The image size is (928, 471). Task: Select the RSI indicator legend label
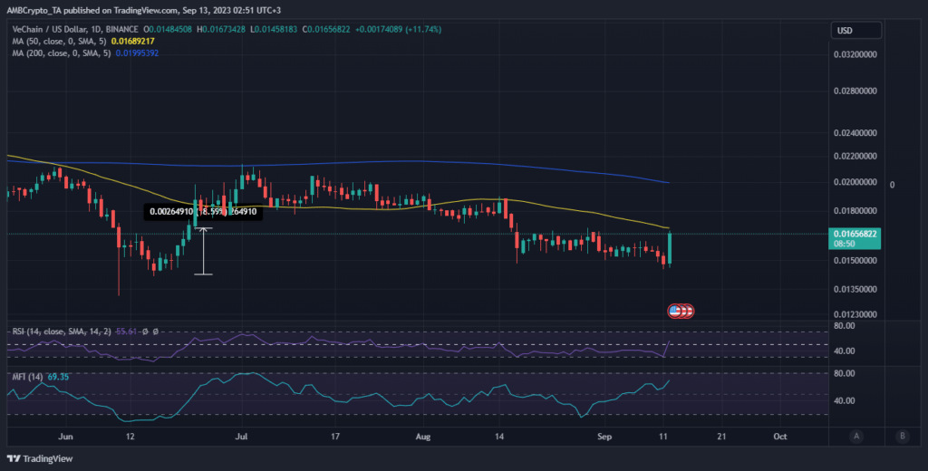tap(60, 332)
